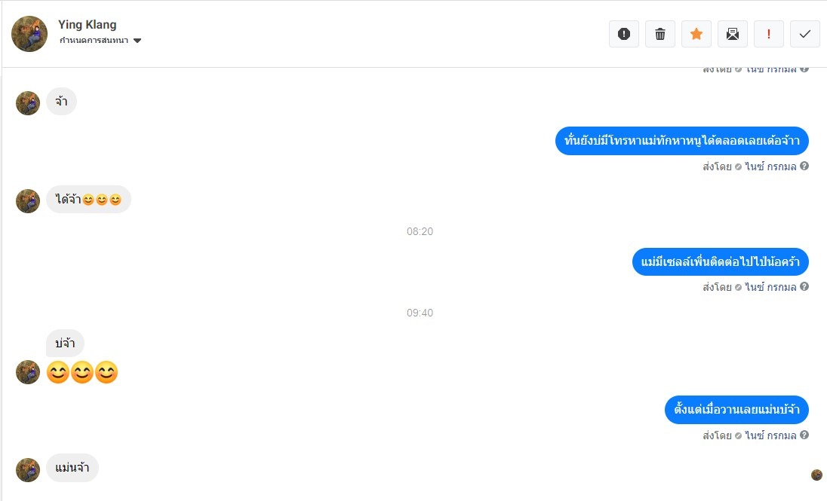Click sender avatar beside 'จ้า' message
This screenshot has height=501, width=827.
[x=28, y=103]
